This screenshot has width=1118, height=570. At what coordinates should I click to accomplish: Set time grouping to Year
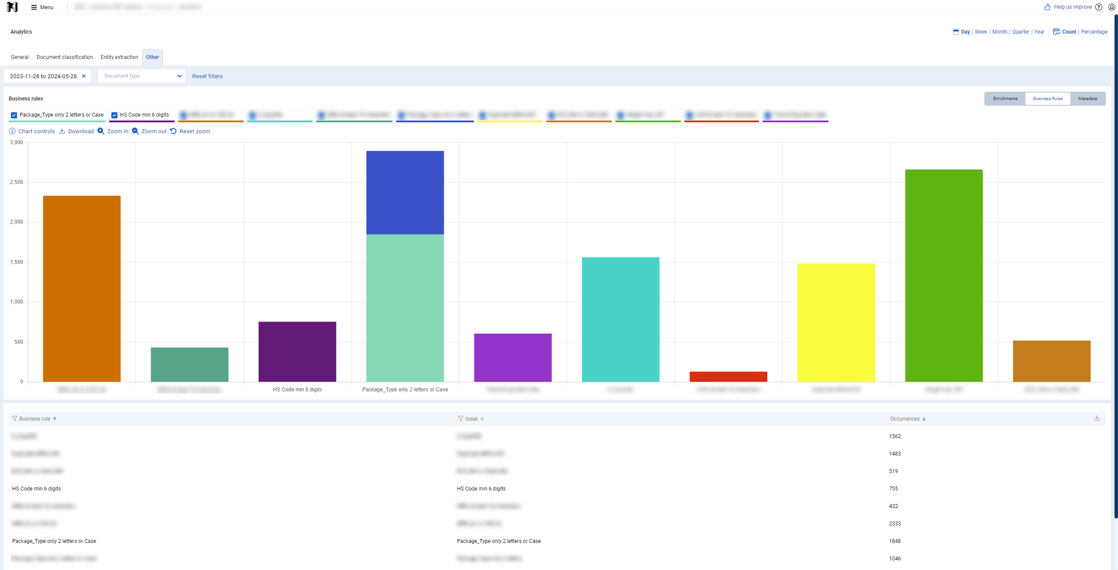pos(1039,32)
